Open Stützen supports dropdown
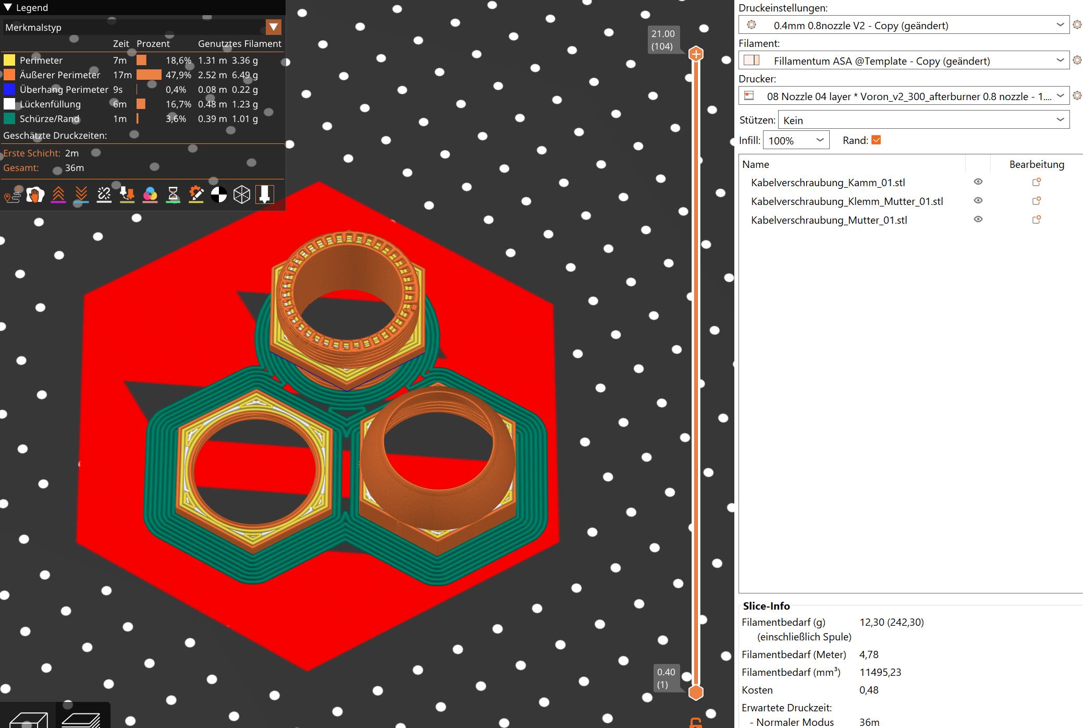This screenshot has height=728, width=1083. pyautogui.click(x=924, y=120)
